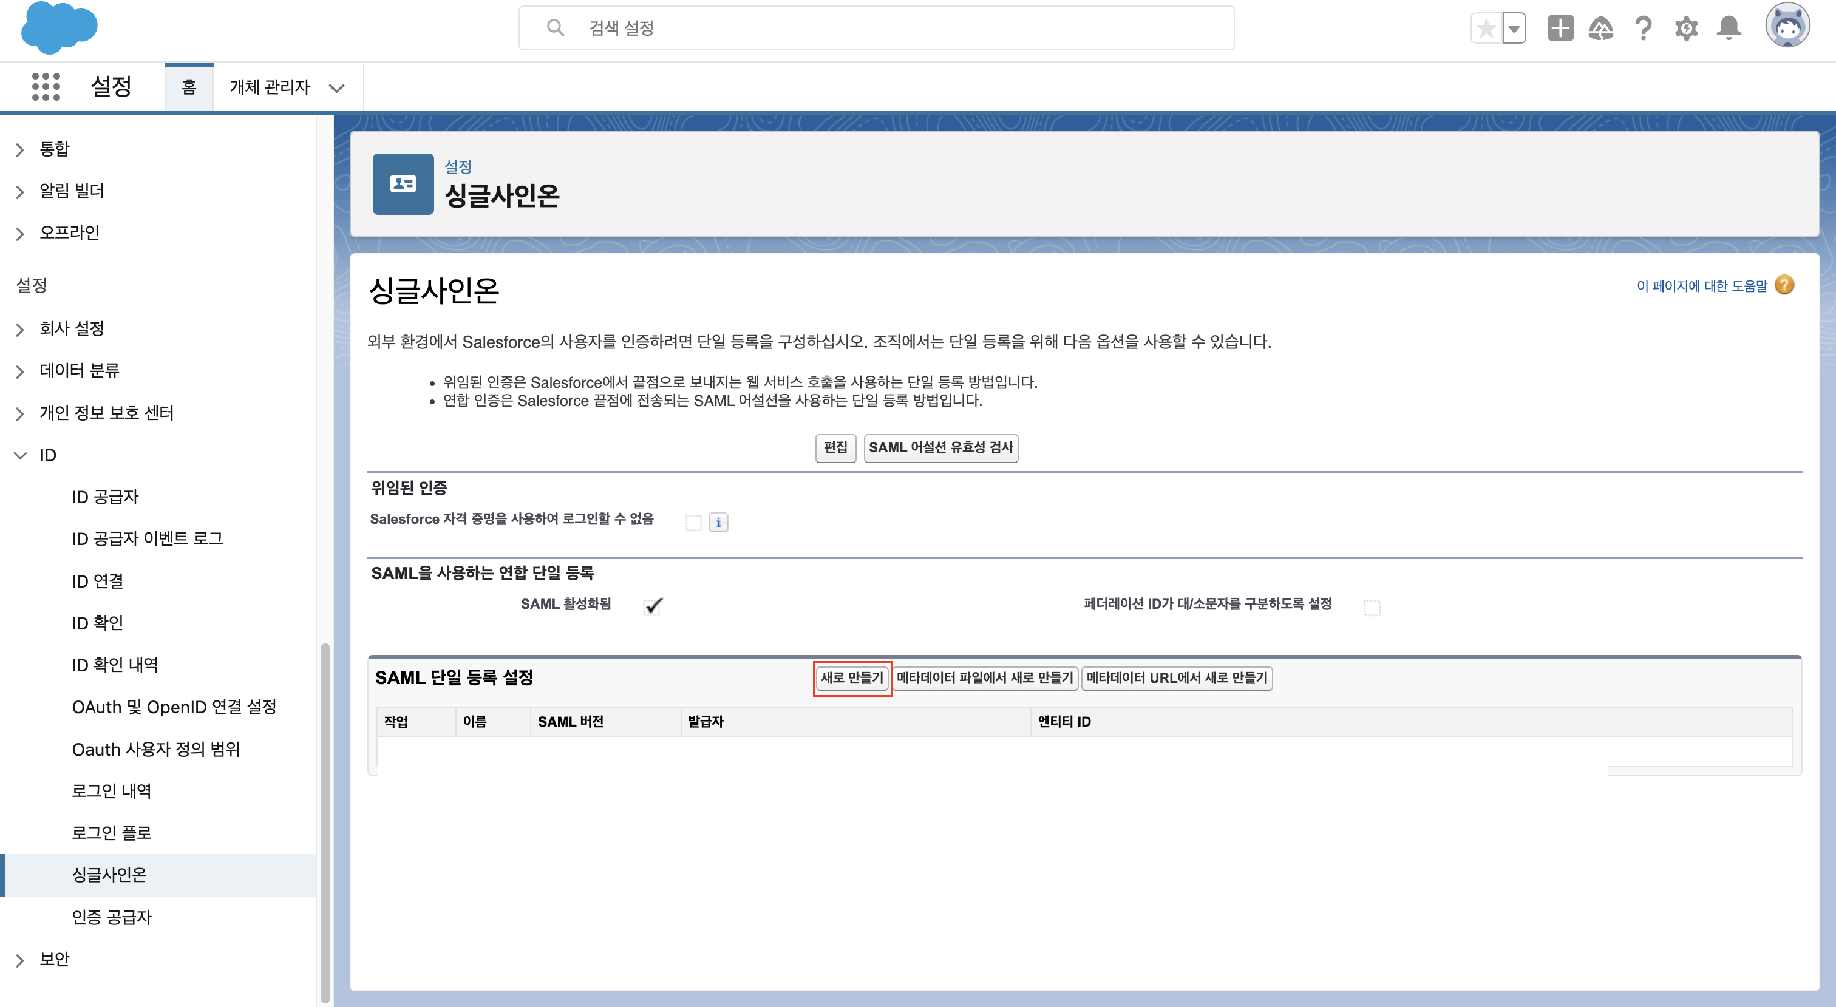Viewport: 1836px width, 1007px height.
Task: Toggle the 페더레이션 ID case-sensitive checkbox
Action: pyautogui.click(x=1372, y=607)
